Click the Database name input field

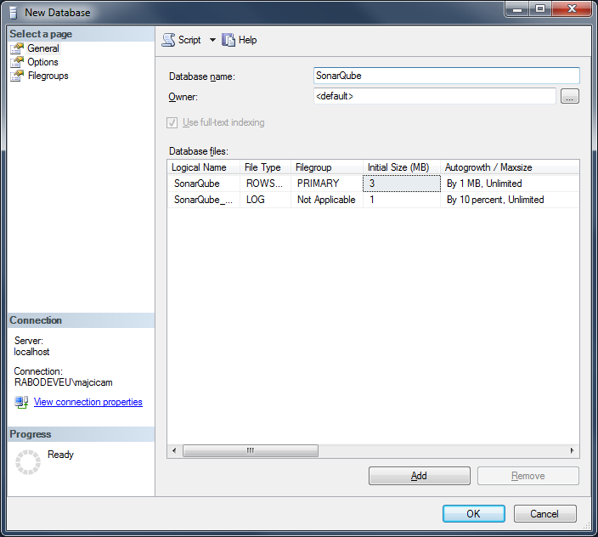(447, 76)
